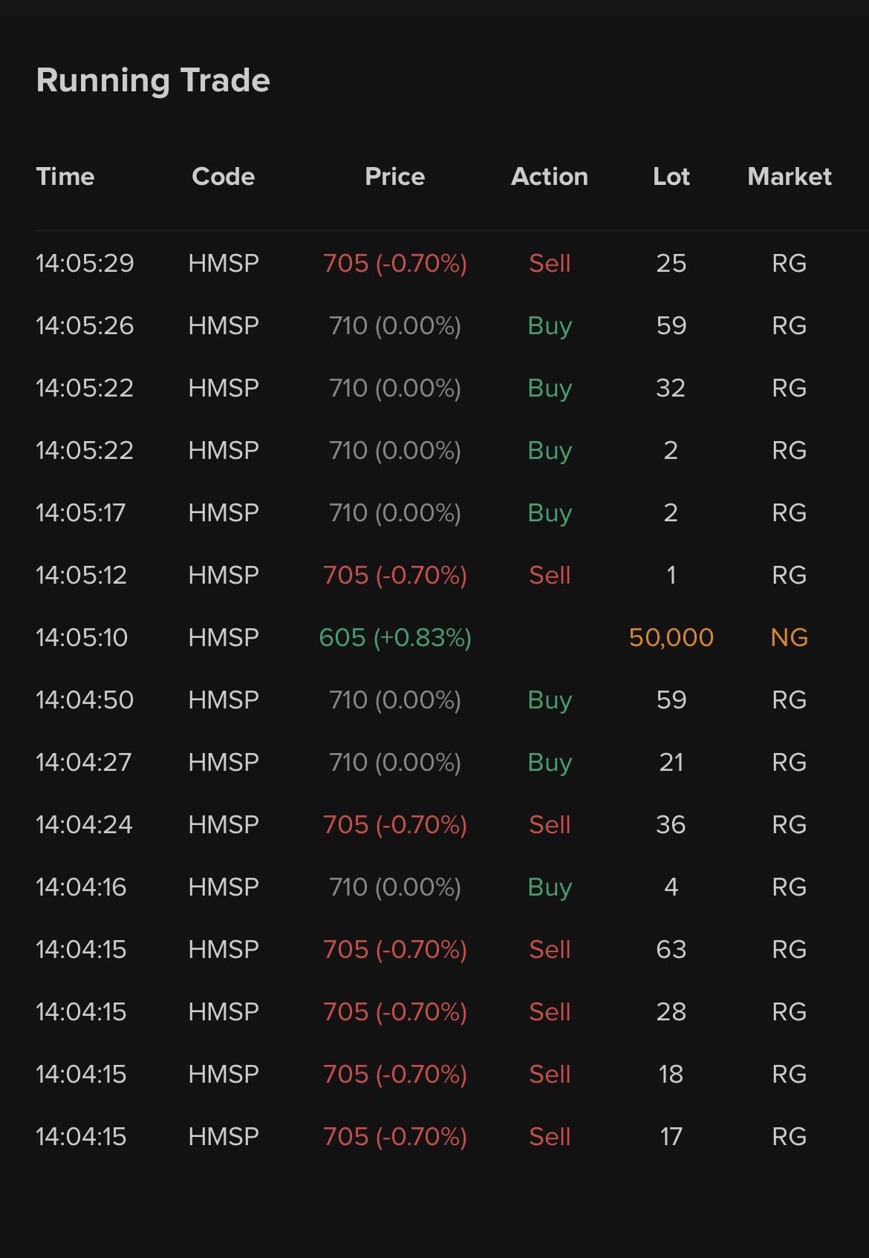Select the NG market label
This screenshot has width=869, height=1258.
789,637
